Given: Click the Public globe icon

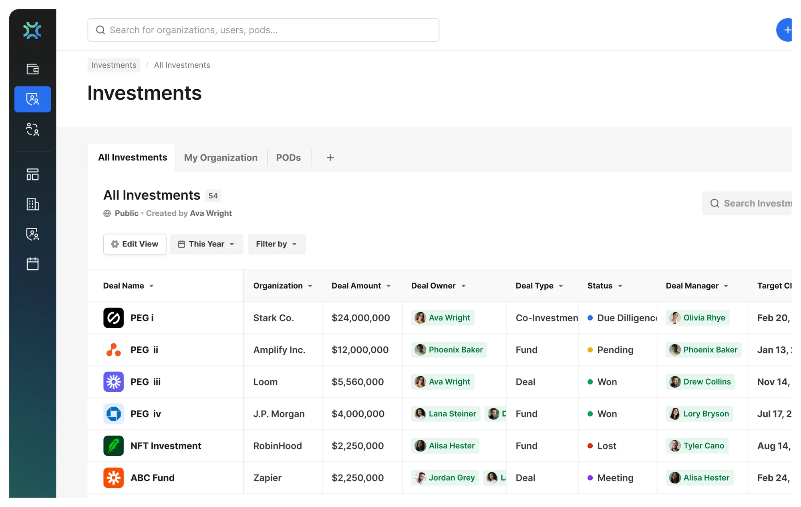Looking at the screenshot, I should click(107, 213).
